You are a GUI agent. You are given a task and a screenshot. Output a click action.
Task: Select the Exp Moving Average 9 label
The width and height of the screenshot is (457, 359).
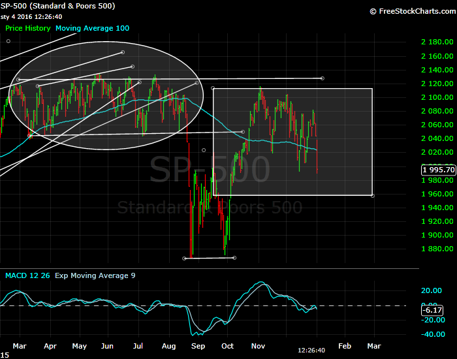[x=95, y=275]
